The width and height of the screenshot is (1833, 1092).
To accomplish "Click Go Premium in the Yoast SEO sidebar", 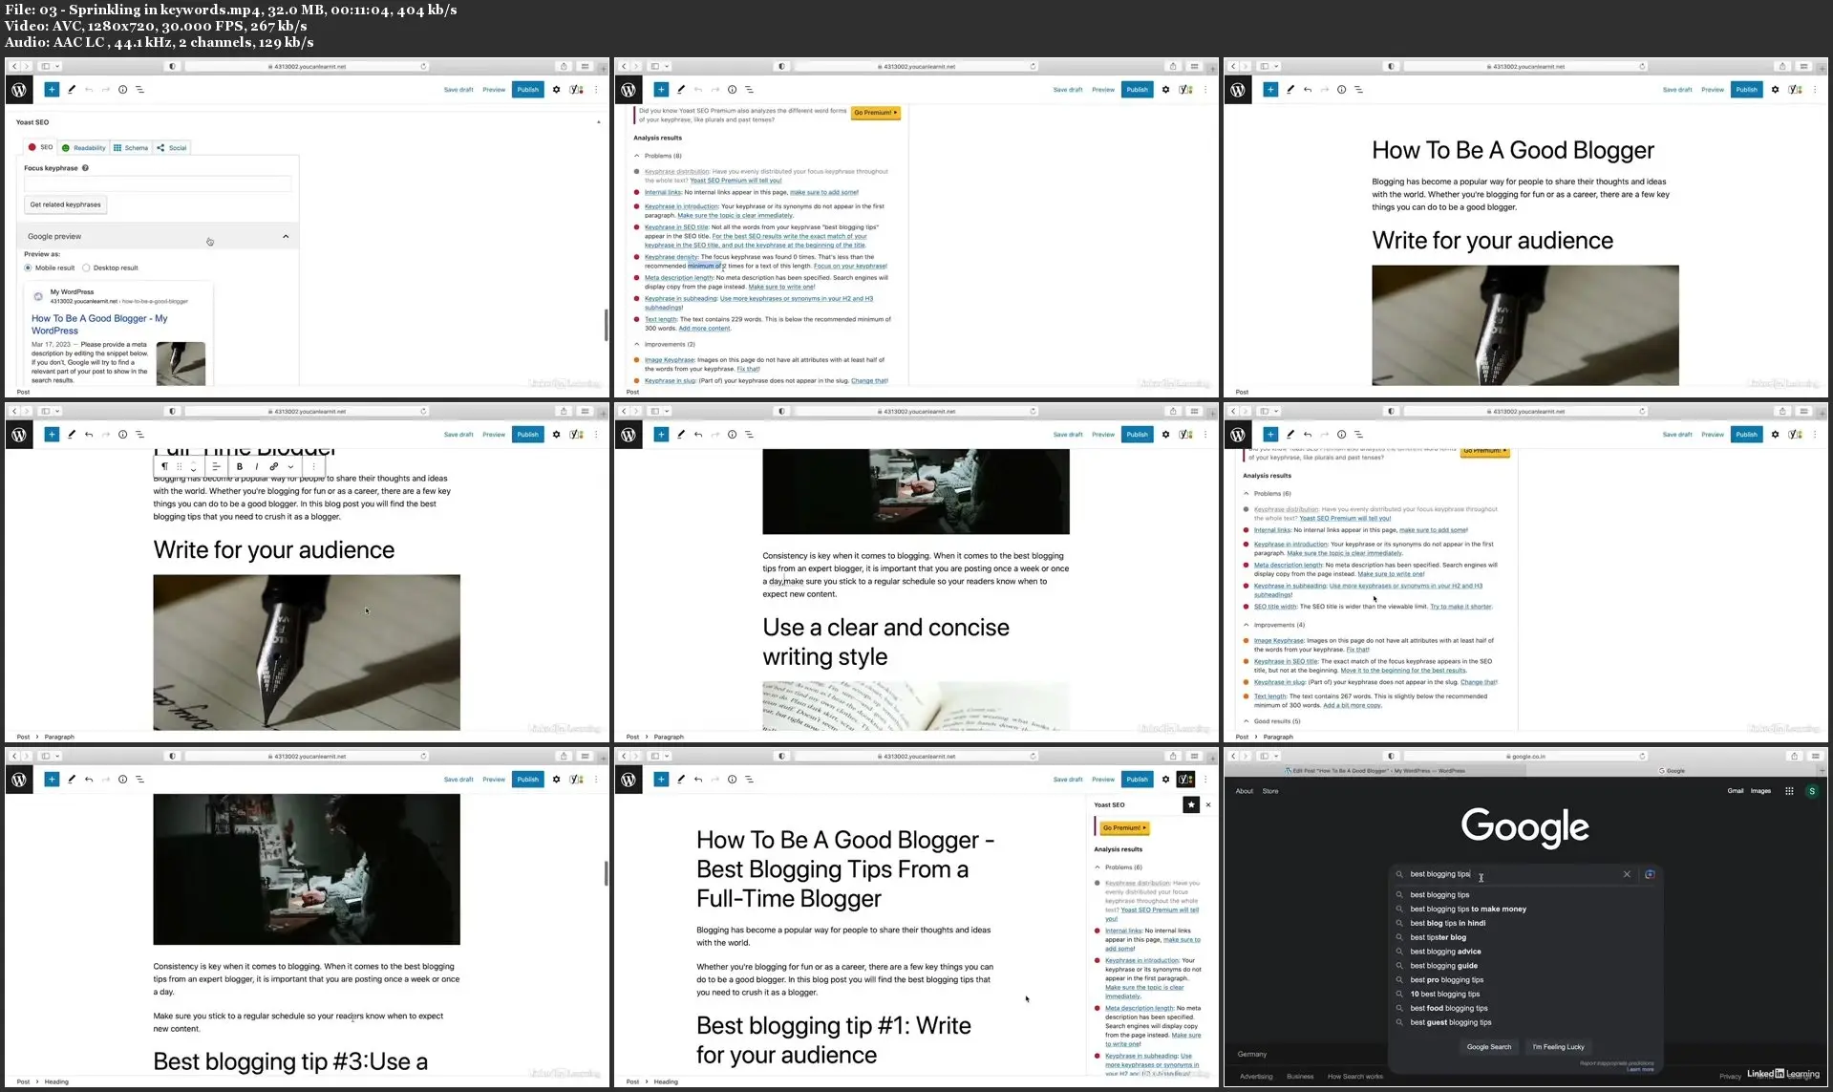I will (x=1124, y=828).
